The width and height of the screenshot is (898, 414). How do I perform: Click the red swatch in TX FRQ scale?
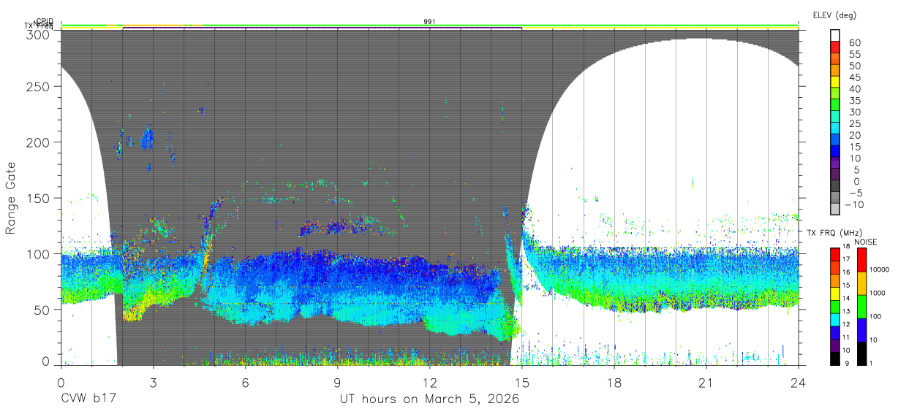click(x=834, y=255)
